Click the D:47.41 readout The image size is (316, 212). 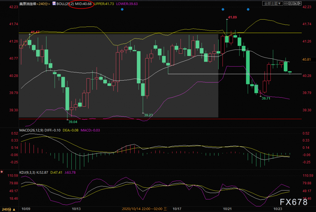click(56, 173)
